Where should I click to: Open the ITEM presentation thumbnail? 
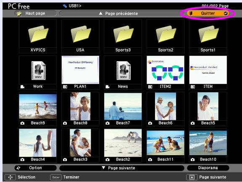pos(208,70)
